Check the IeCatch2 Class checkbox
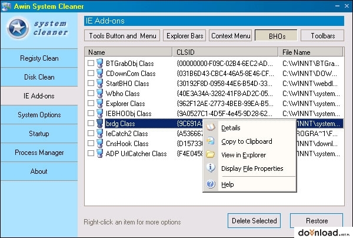Screen dimensions: 353x238 [91, 133]
